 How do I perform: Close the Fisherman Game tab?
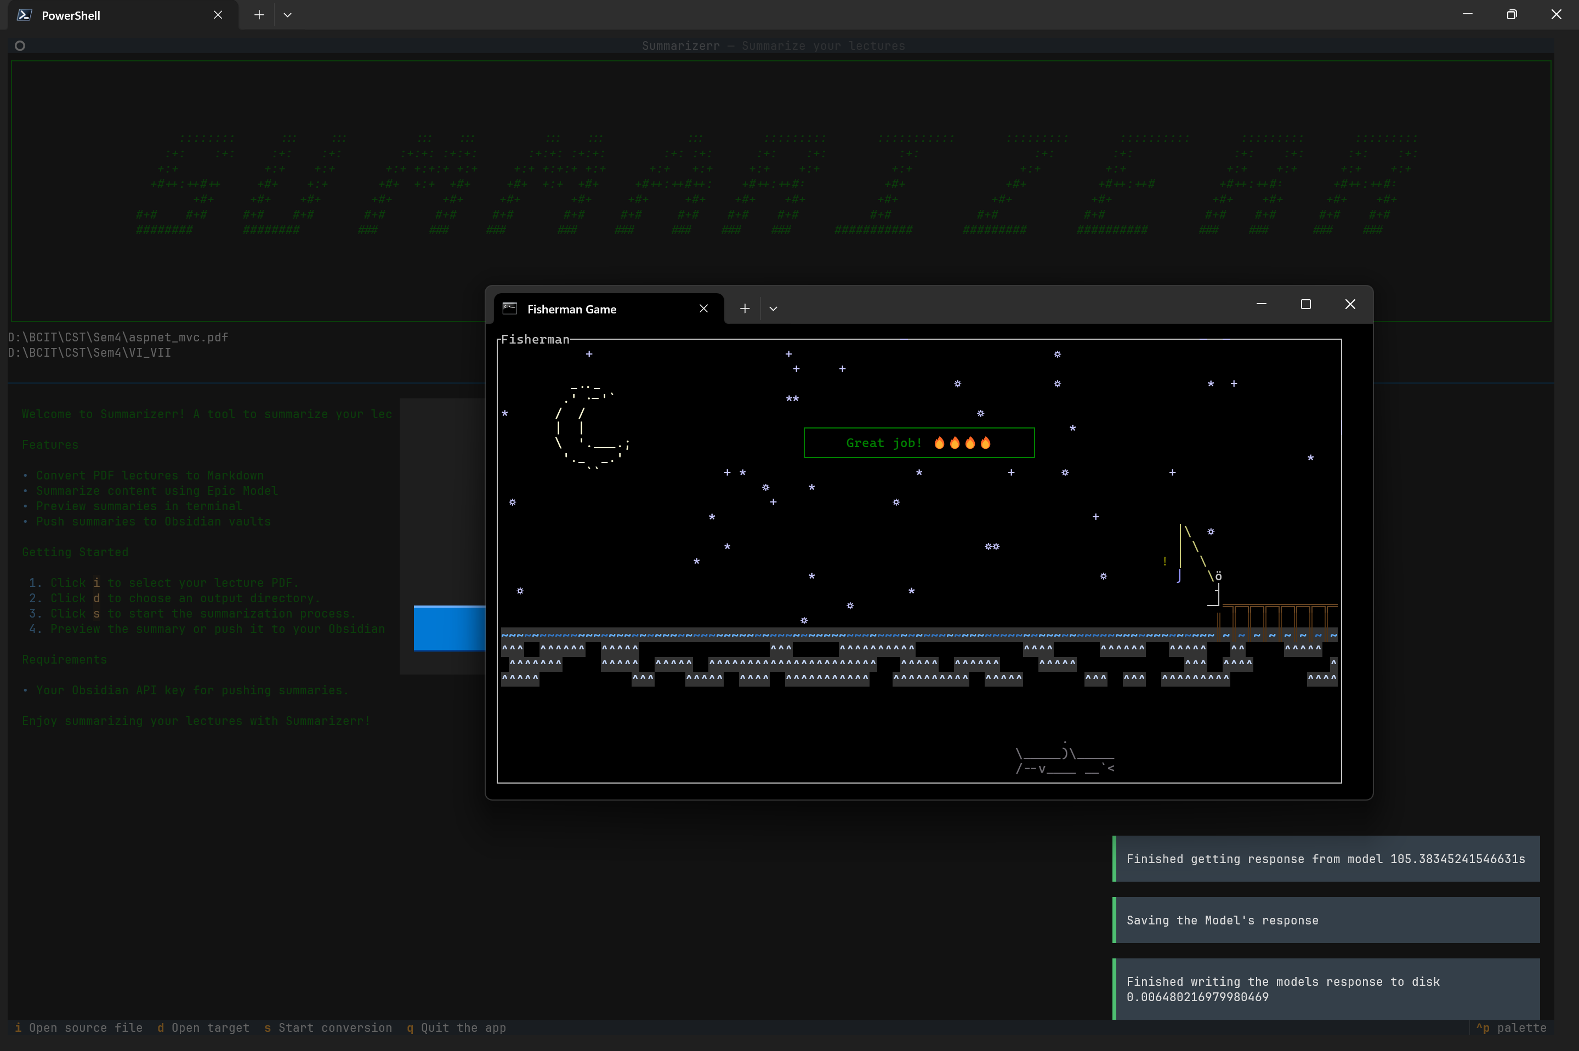703,309
